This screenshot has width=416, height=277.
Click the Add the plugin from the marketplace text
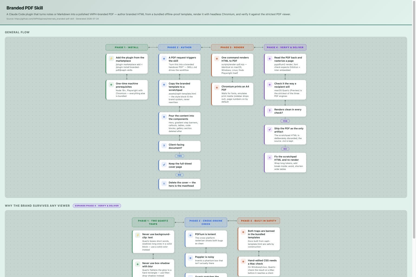point(130,59)
